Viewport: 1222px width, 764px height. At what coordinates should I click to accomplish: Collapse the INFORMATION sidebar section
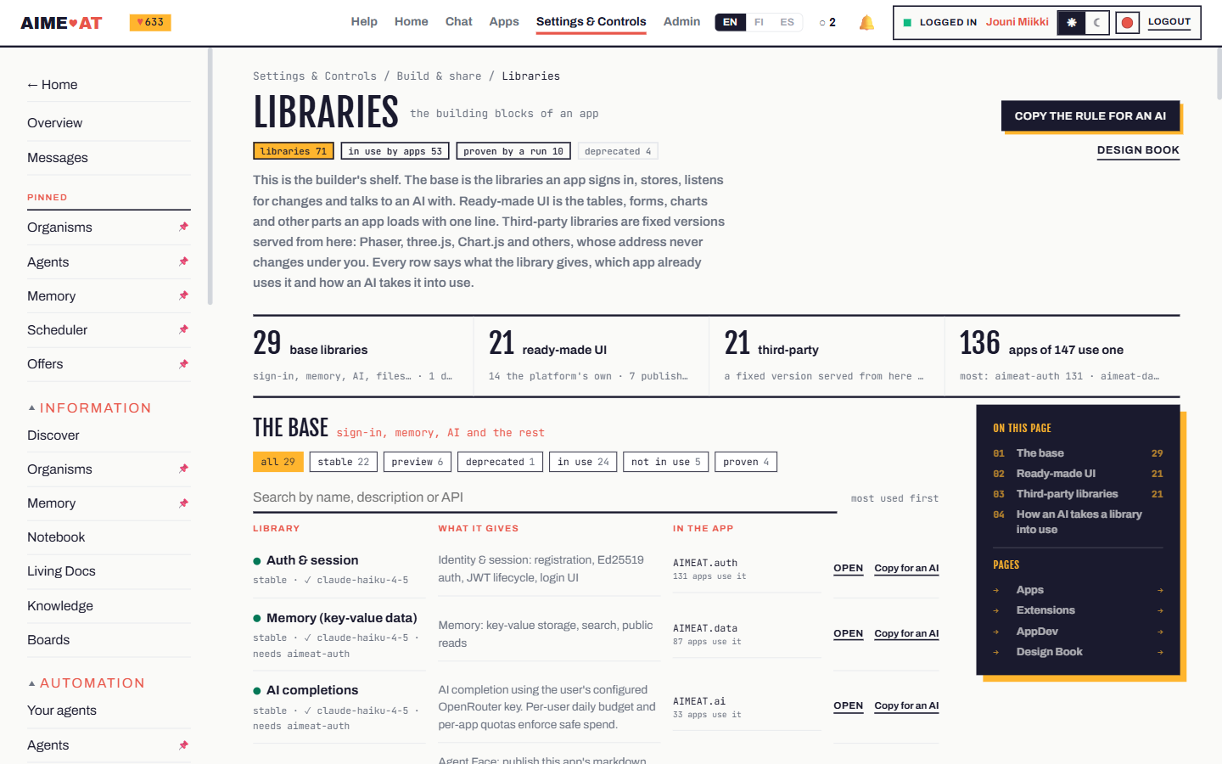tap(89, 408)
